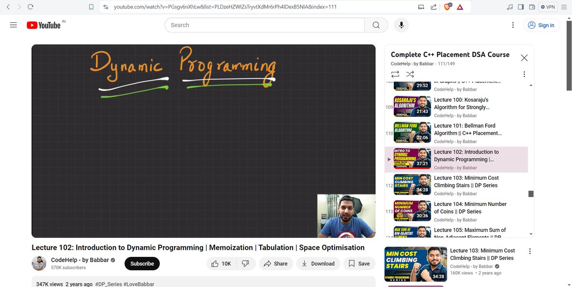The image size is (572, 287).
Task: Click Sign in button
Action: (541, 25)
